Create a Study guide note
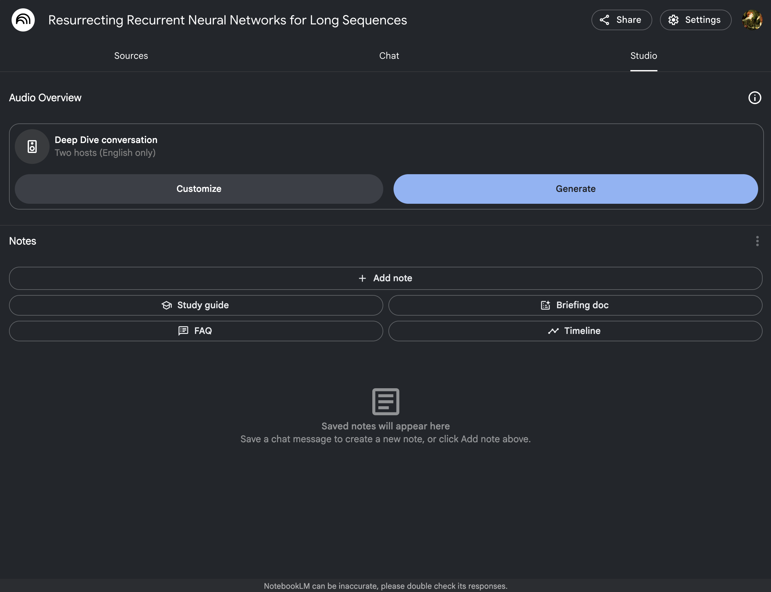Viewport: 771px width, 592px height. click(196, 305)
